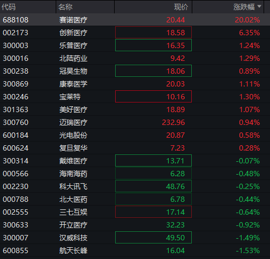The height and width of the screenshot is (259, 270).
Task: Open 海南海药 stock name
Action: click(x=73, y=174)
